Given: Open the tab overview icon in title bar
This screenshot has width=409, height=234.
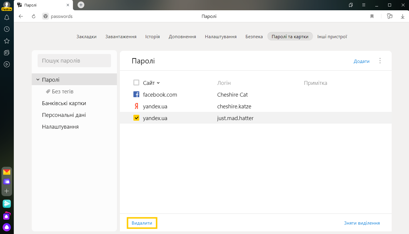Looking at the screenshot, I should click(351, 5).
